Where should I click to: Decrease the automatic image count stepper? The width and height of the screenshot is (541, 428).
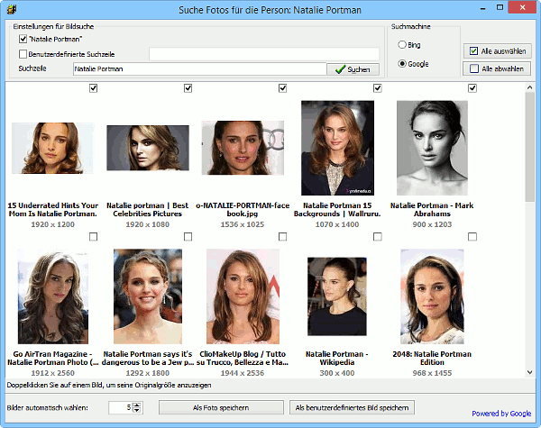[137, 410]
